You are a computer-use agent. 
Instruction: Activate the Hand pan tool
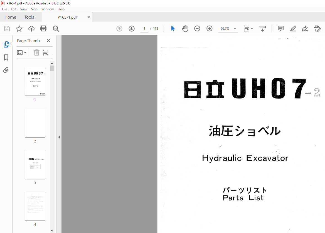coord(185,29)
